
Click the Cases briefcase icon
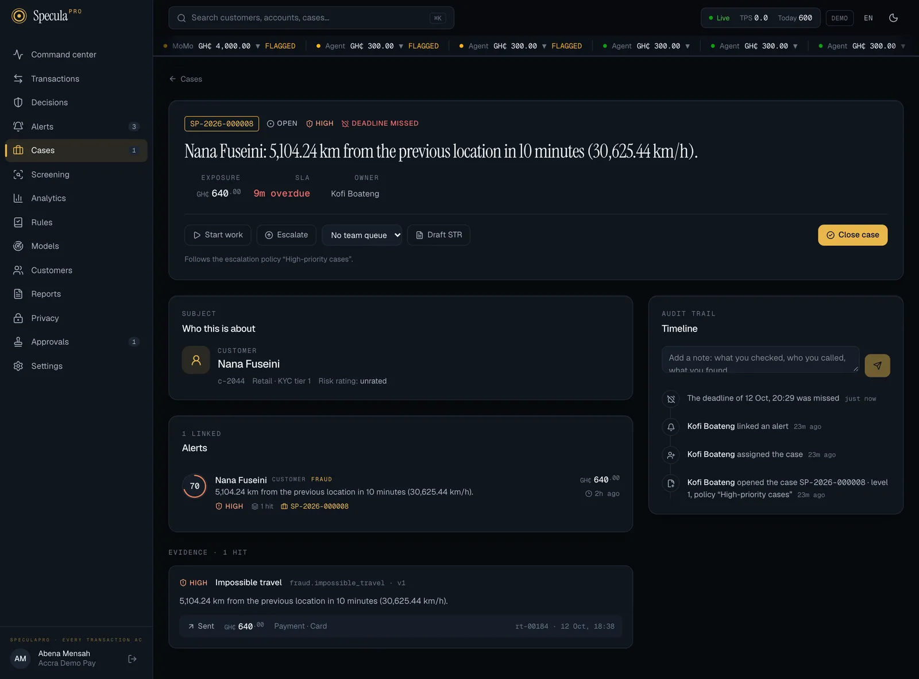tap(18, 151)
